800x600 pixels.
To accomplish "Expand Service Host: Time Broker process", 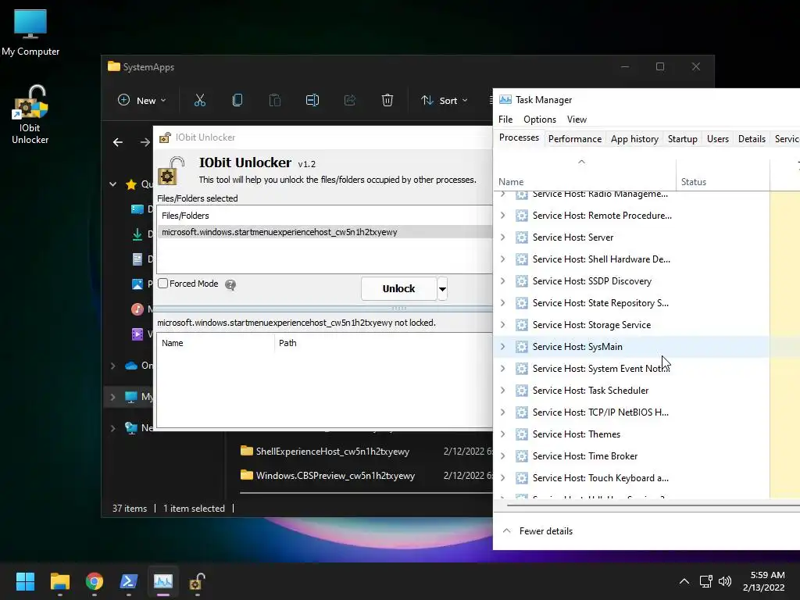I will 502,456.
